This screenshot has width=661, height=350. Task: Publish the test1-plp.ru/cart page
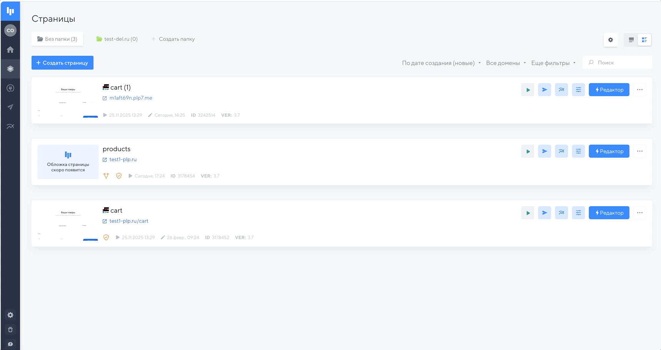tap(544, 213)
